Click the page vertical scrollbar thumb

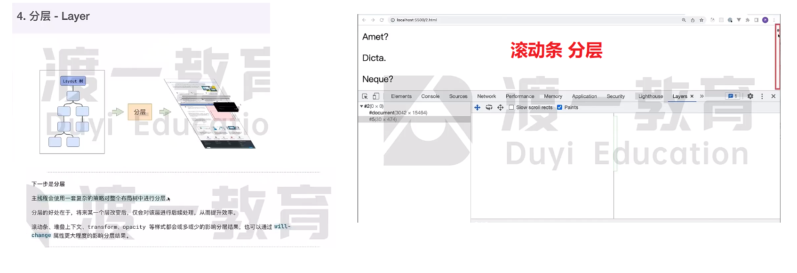tap(778, 31)
